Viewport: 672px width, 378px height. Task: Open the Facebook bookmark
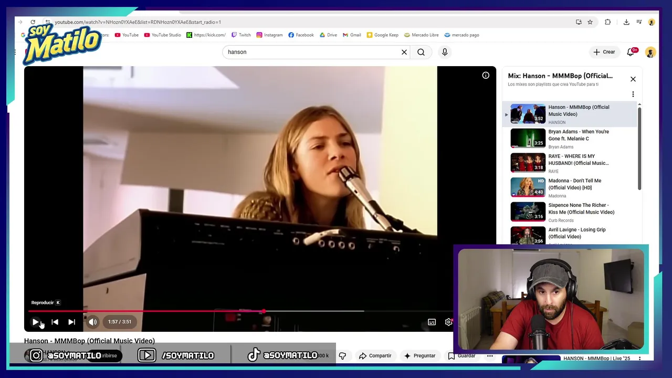click(301, 35)
